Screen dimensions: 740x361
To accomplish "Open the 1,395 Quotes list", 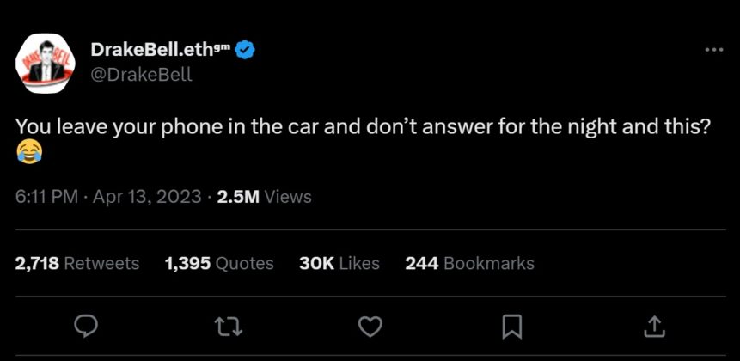I will (x=218, y=263).
